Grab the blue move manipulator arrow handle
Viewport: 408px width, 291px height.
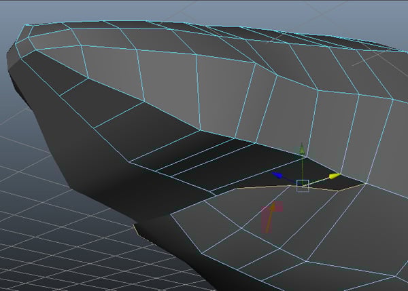[x=277, y=175]
